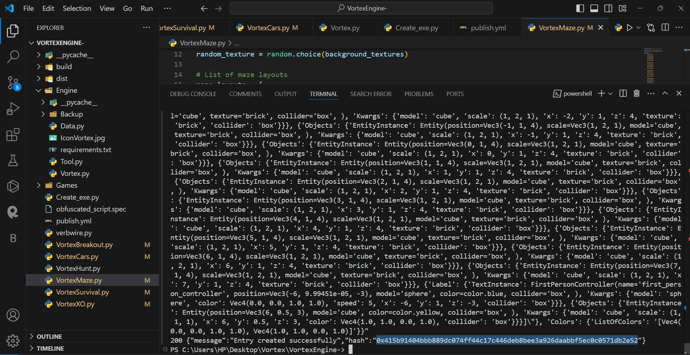Screen dimensions: 690x355
Task: Switch to the Search Error panel tab
Action: click(371, 94)
